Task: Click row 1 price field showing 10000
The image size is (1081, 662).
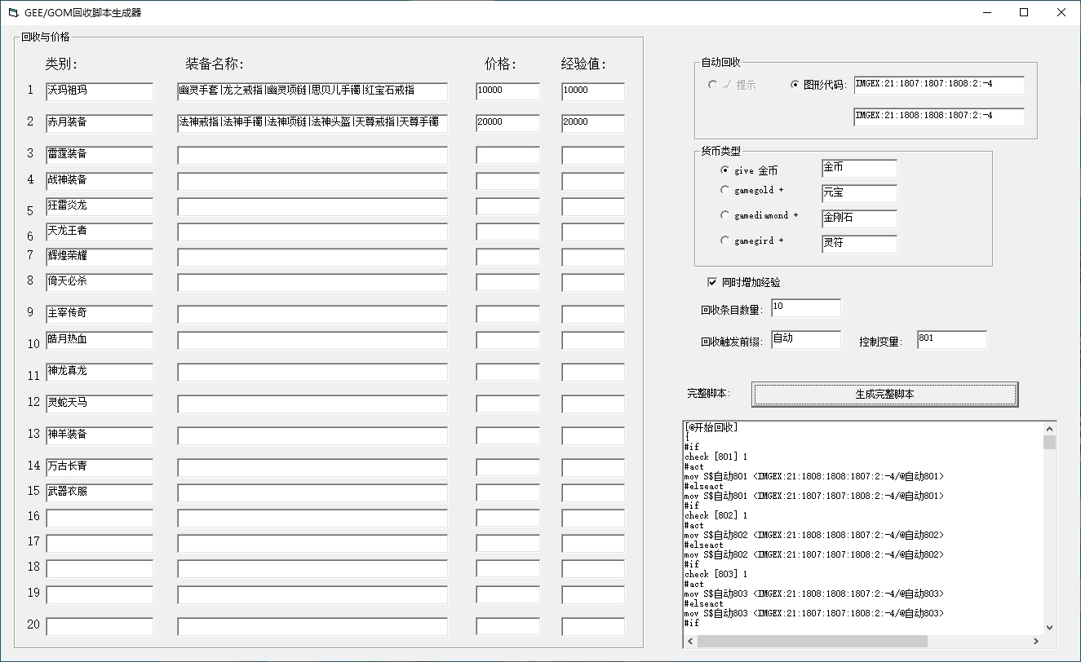Action: pos(507,91)
